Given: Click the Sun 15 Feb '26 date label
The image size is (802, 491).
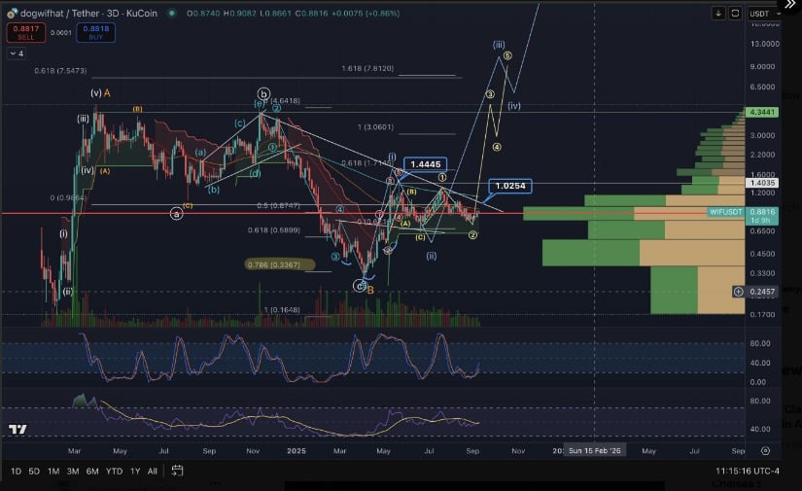Looking at the screenshot, I should point(594,451).
